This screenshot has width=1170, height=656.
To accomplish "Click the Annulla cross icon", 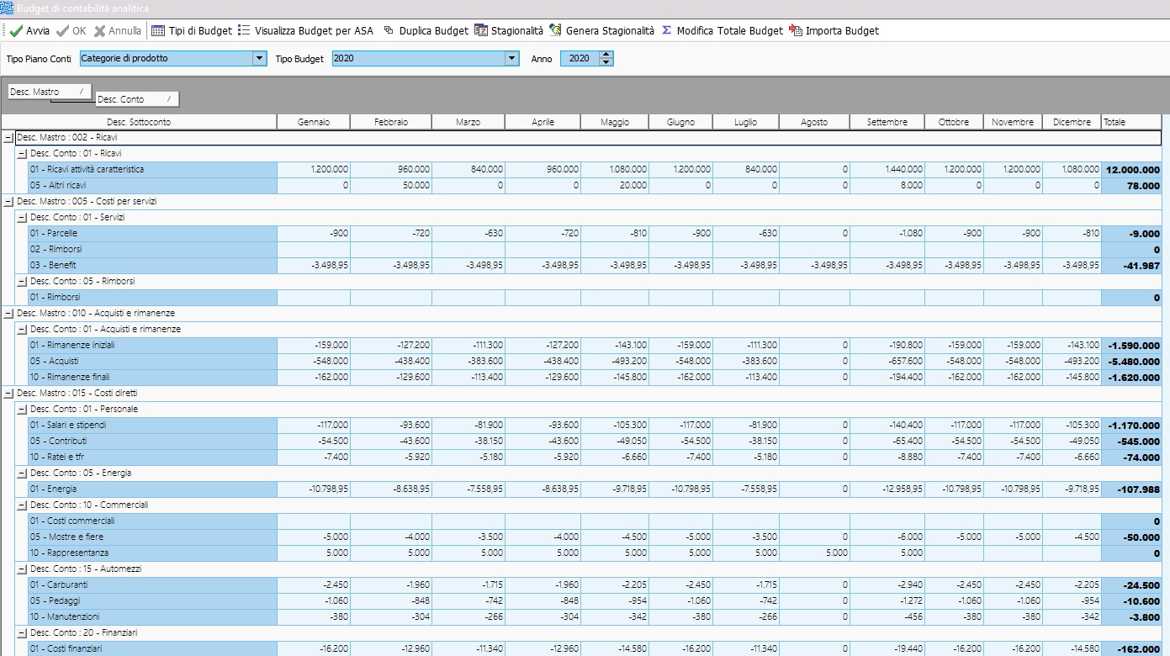I will 100,31.
